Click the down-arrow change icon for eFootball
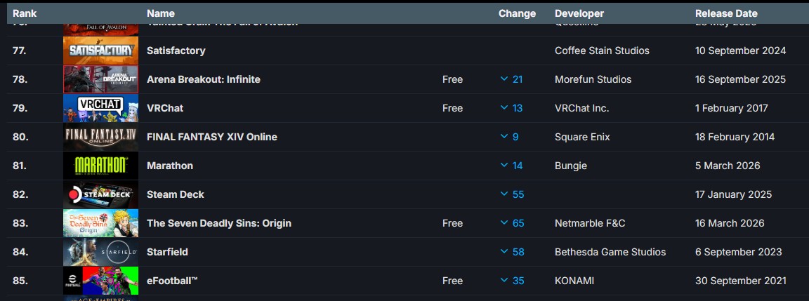809x301 pixels. click(x=504, y=281)
